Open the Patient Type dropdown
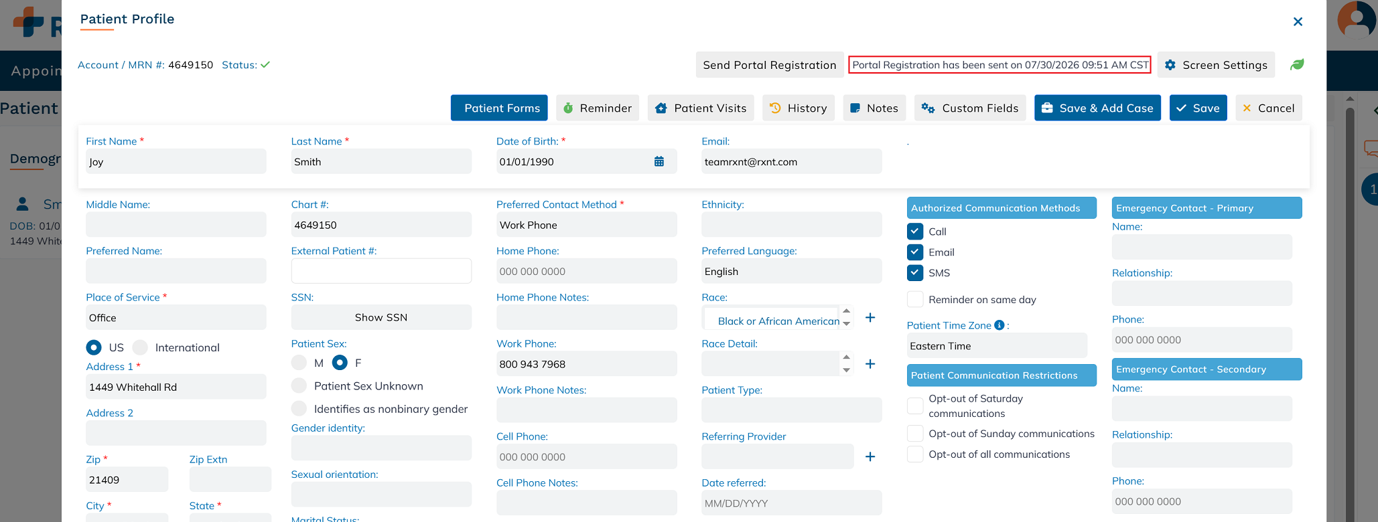 pyautogui.click(x=791, y=410)
